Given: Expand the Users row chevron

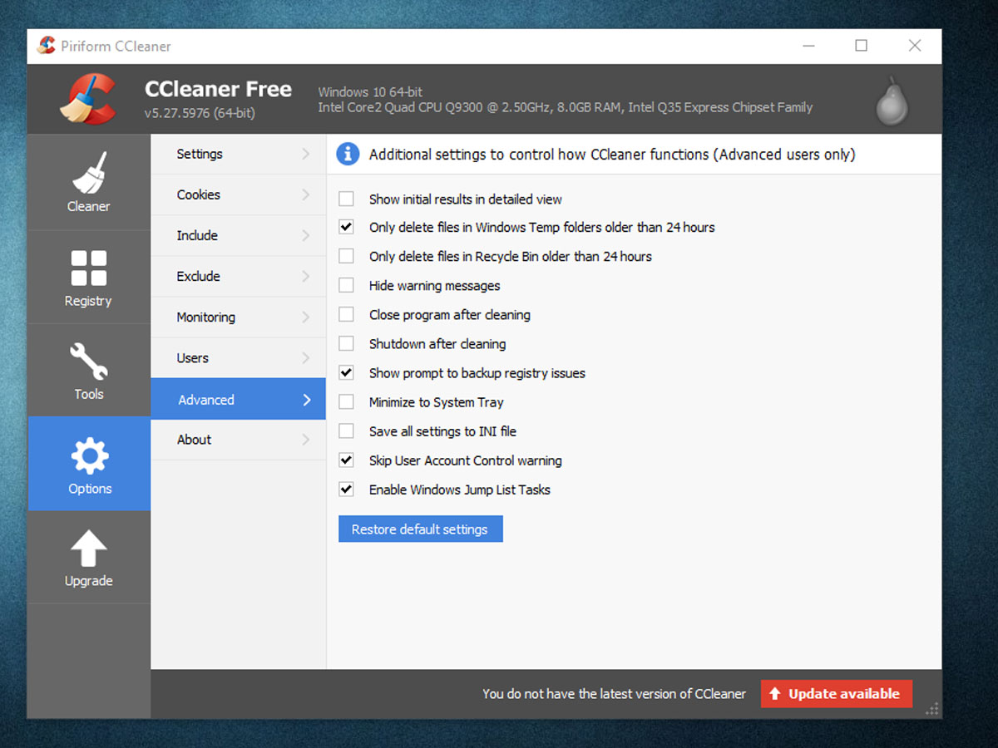Looking at the screenshot, I should (x=306, y=357).
